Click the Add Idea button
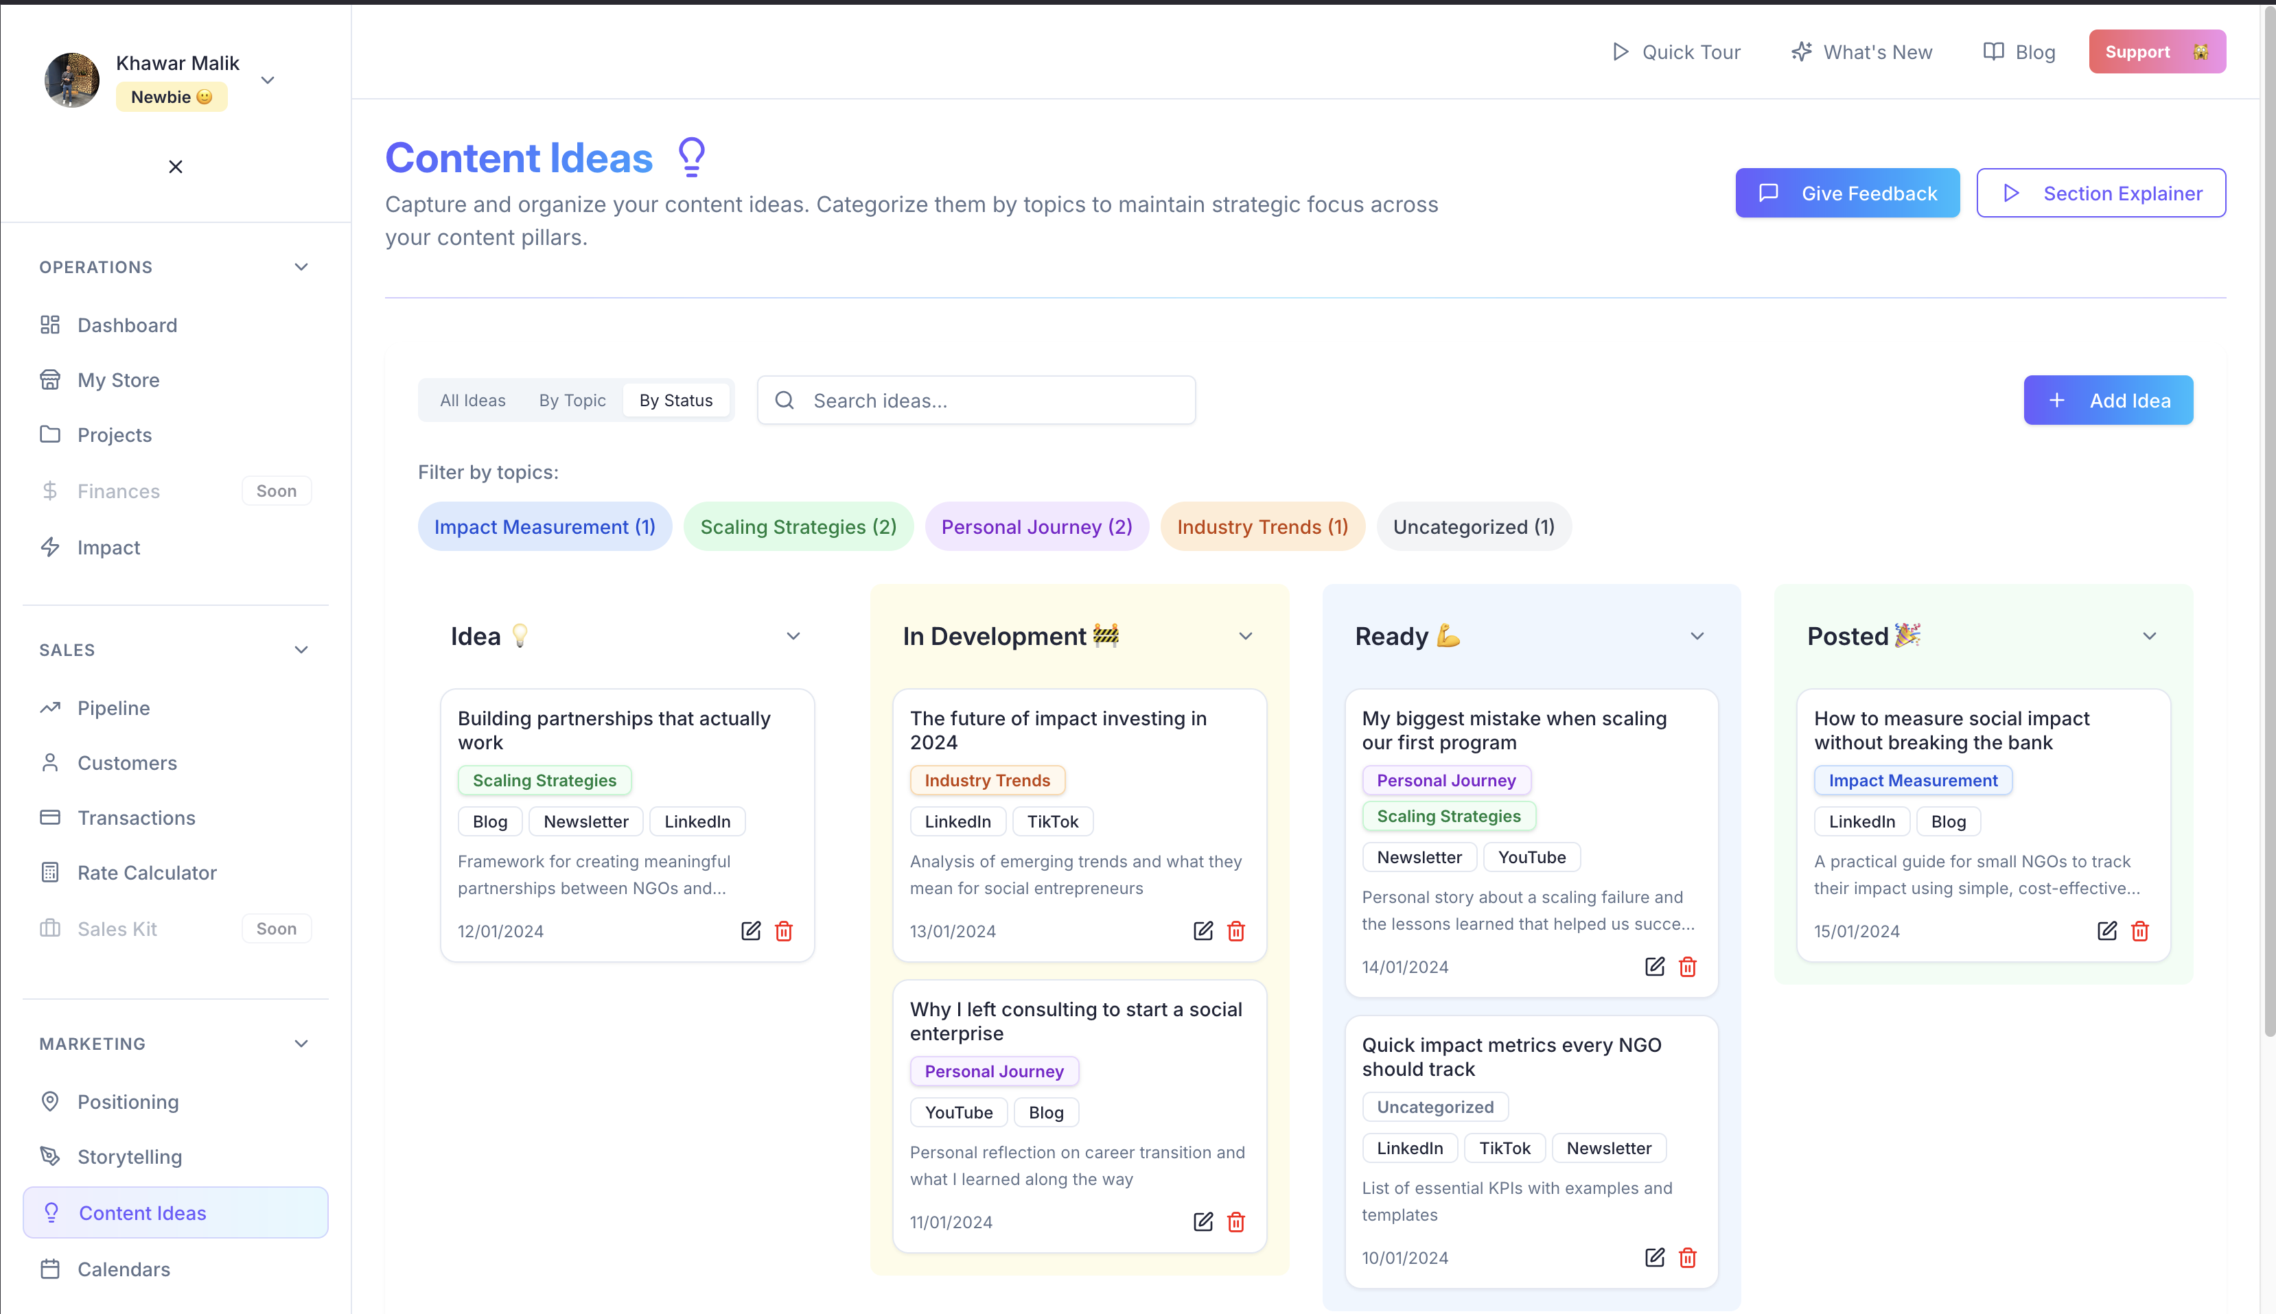 point(2107,401)
